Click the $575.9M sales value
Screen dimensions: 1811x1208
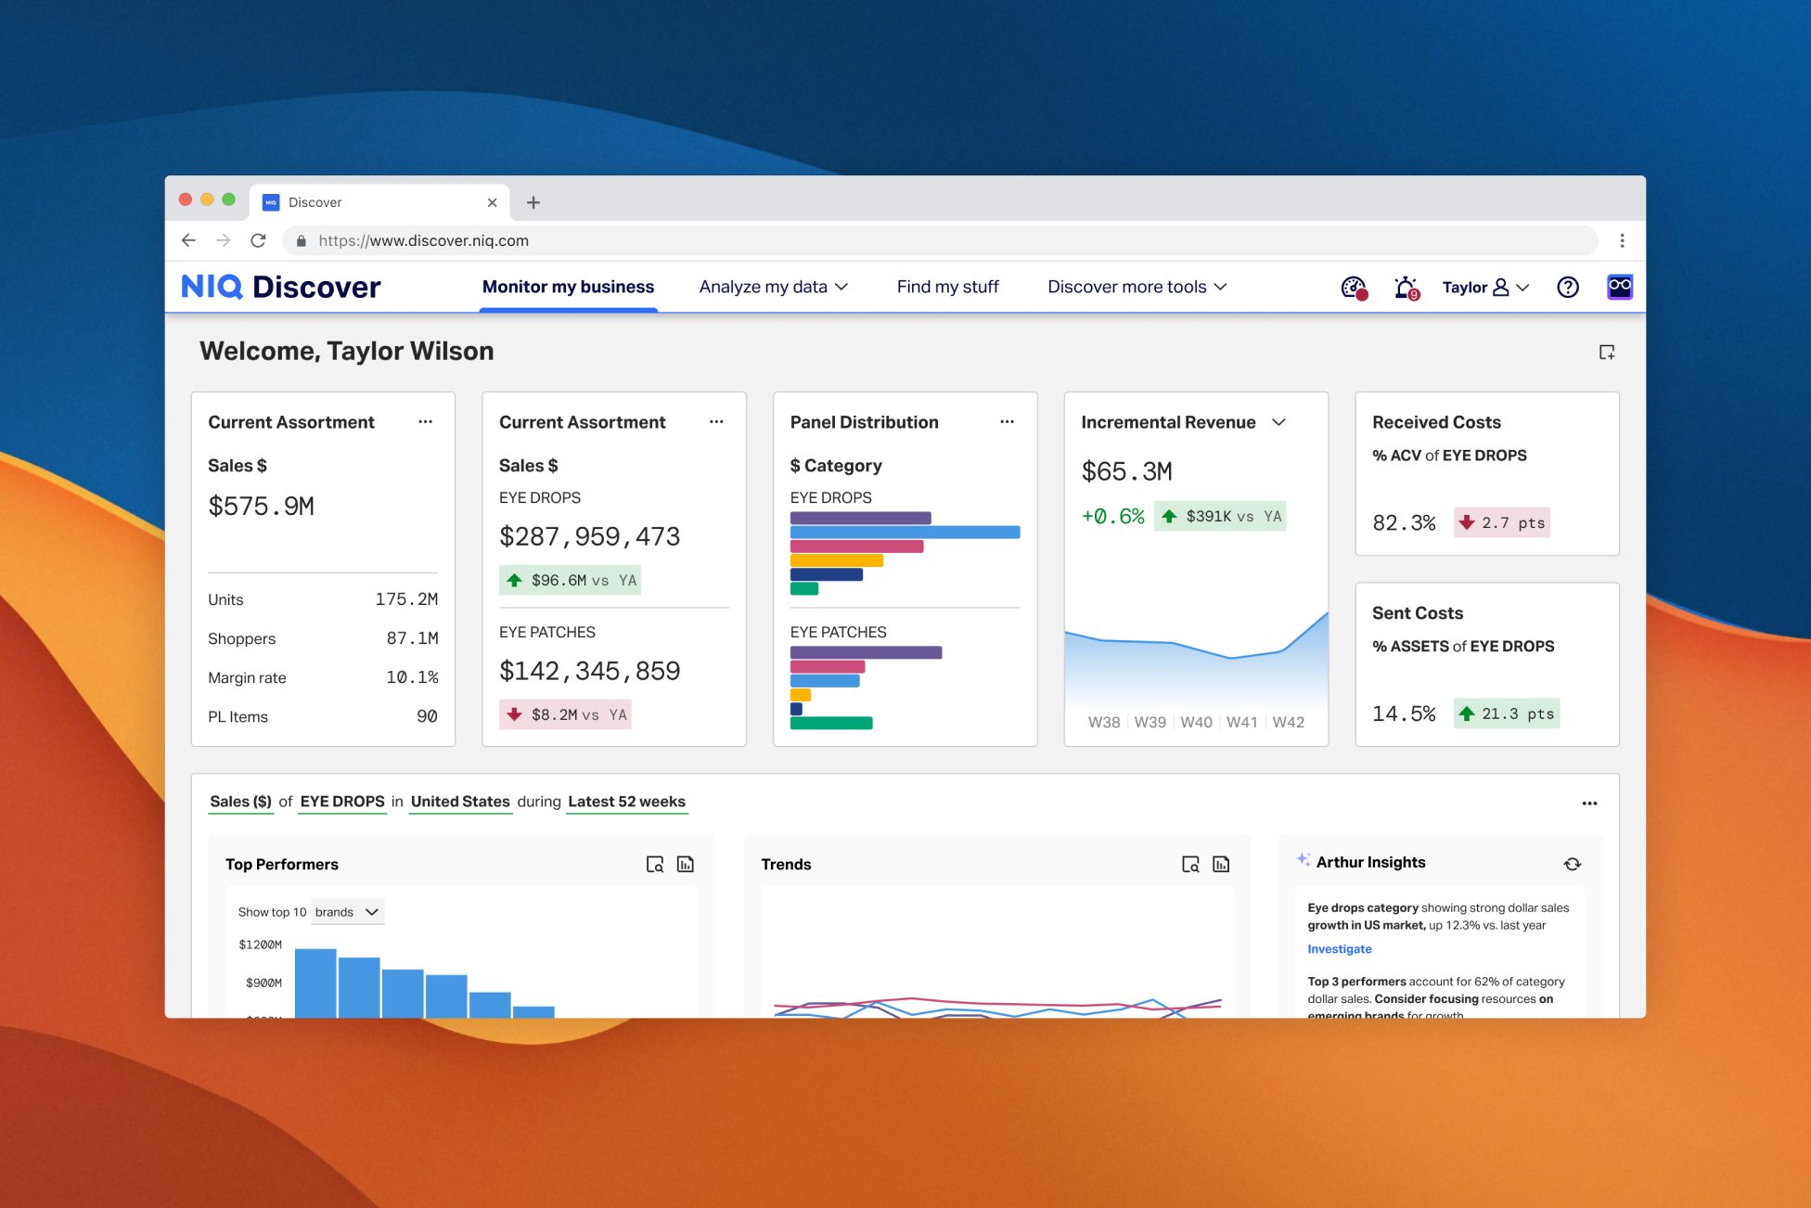pos(262,507)
